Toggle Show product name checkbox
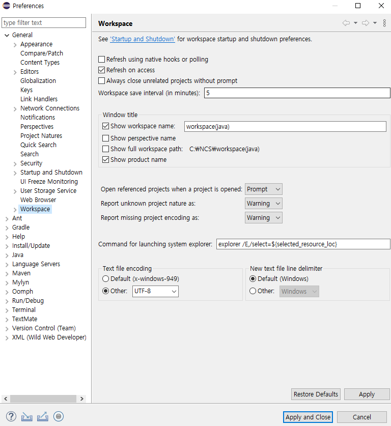The width and height of the screenshot is (391, 426). tap(106, 160)
